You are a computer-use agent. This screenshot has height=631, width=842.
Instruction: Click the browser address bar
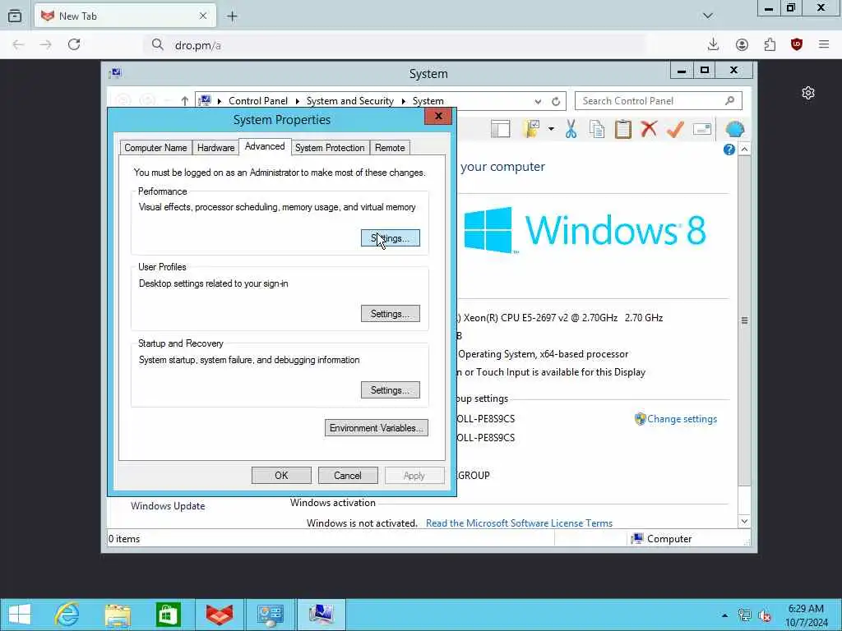395,45
